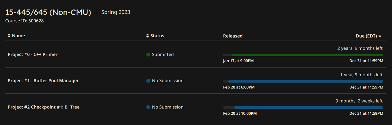
Task: Sort the list by Name column header
Action: [18, 36]
